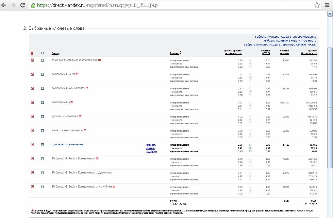
Task: Go back with the browser back arrow
Action: [4, 5]
